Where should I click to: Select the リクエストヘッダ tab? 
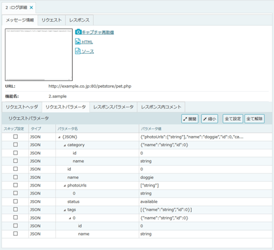pos(22,107)
